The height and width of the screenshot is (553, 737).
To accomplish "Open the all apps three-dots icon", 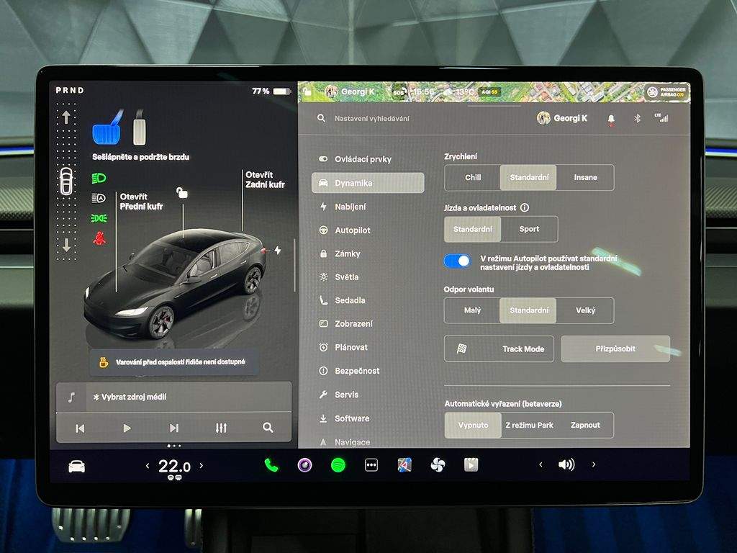I will coord(371,465).
